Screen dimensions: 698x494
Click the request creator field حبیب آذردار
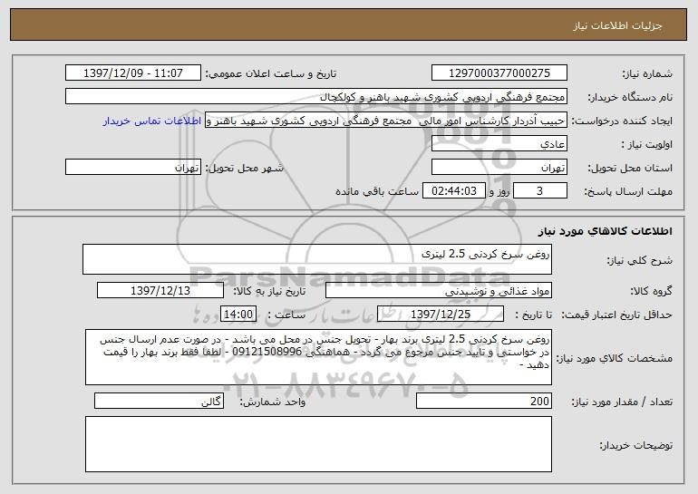tap(386, 121)
